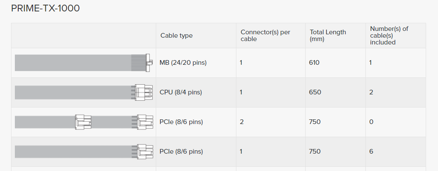Click the 750 length in the zero-cables PCIe row
Image resolution: width=438 pixels, height=171 pixels.
tap(314, 122)
